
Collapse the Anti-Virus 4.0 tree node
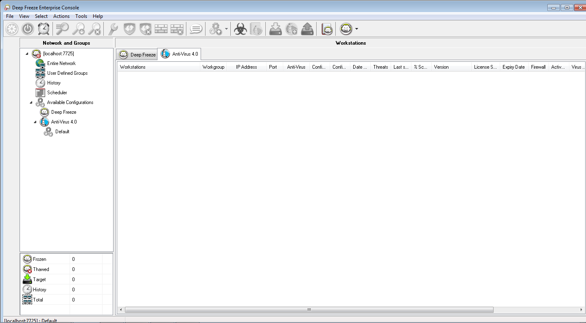click(x=35, y=122)
